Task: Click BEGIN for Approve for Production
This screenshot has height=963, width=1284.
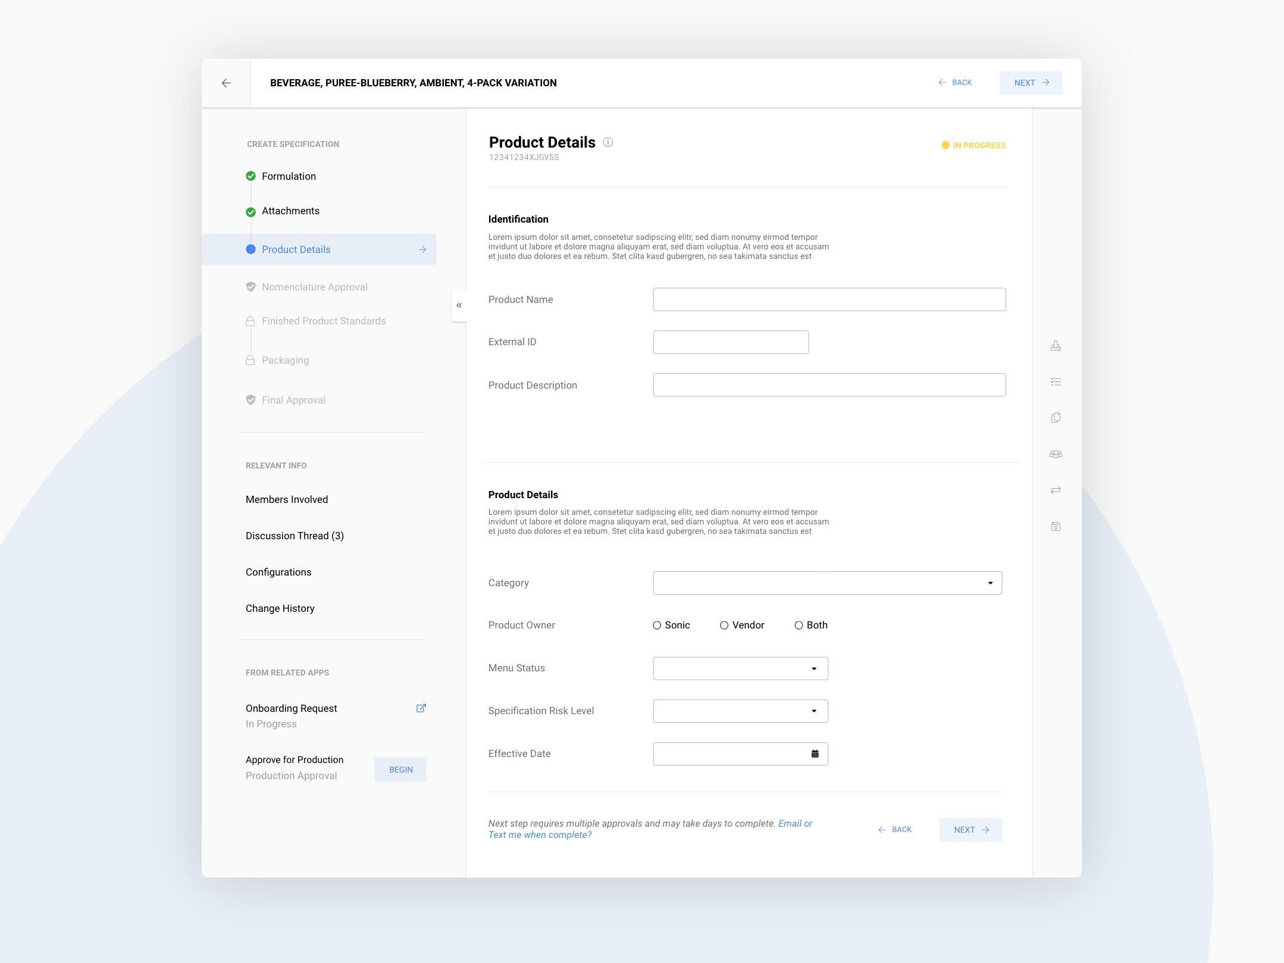Action: [400, 770]
